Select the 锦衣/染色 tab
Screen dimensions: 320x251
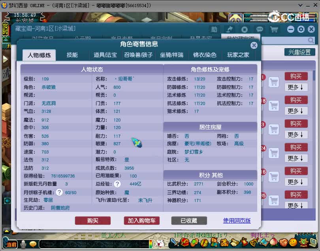point(205,55)
